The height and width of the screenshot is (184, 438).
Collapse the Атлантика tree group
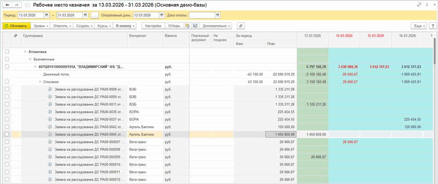point(25,52)
